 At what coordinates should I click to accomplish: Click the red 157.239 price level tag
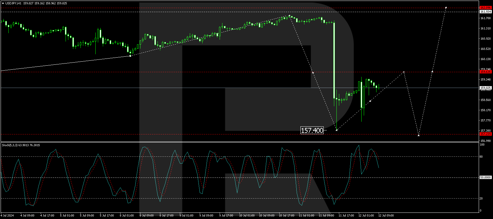point(486,134)
